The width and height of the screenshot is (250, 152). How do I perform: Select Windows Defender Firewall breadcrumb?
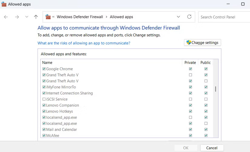pyautogui.click(x=80, y=17)
